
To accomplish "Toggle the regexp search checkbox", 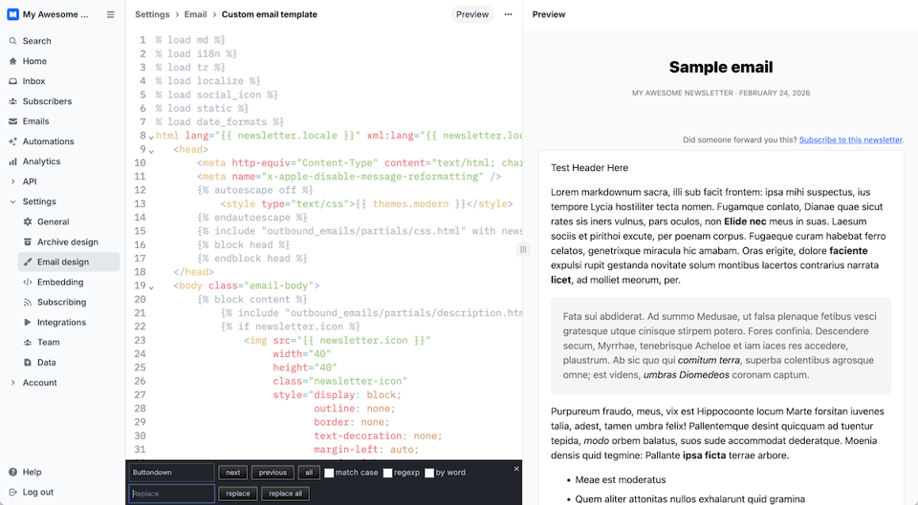I will (x=387, y=473).
